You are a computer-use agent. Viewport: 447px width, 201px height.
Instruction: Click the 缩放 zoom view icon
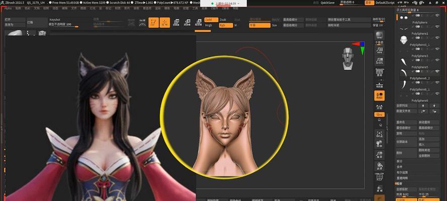click(x=379, y=155)
